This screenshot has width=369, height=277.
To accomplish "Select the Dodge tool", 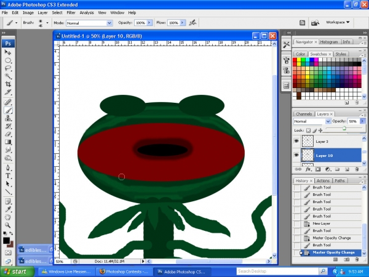I will click(x=8, y=158).
